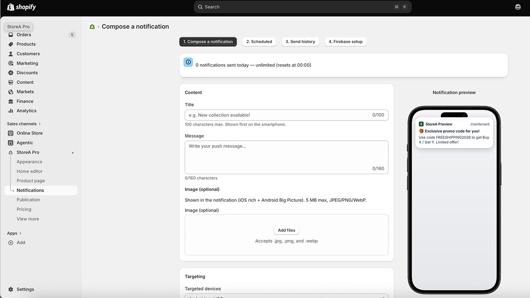Click the Online Store storefront icon
The height and width of the screenshot is (298, 530).
pyautogui.click(x=11, y=133)
